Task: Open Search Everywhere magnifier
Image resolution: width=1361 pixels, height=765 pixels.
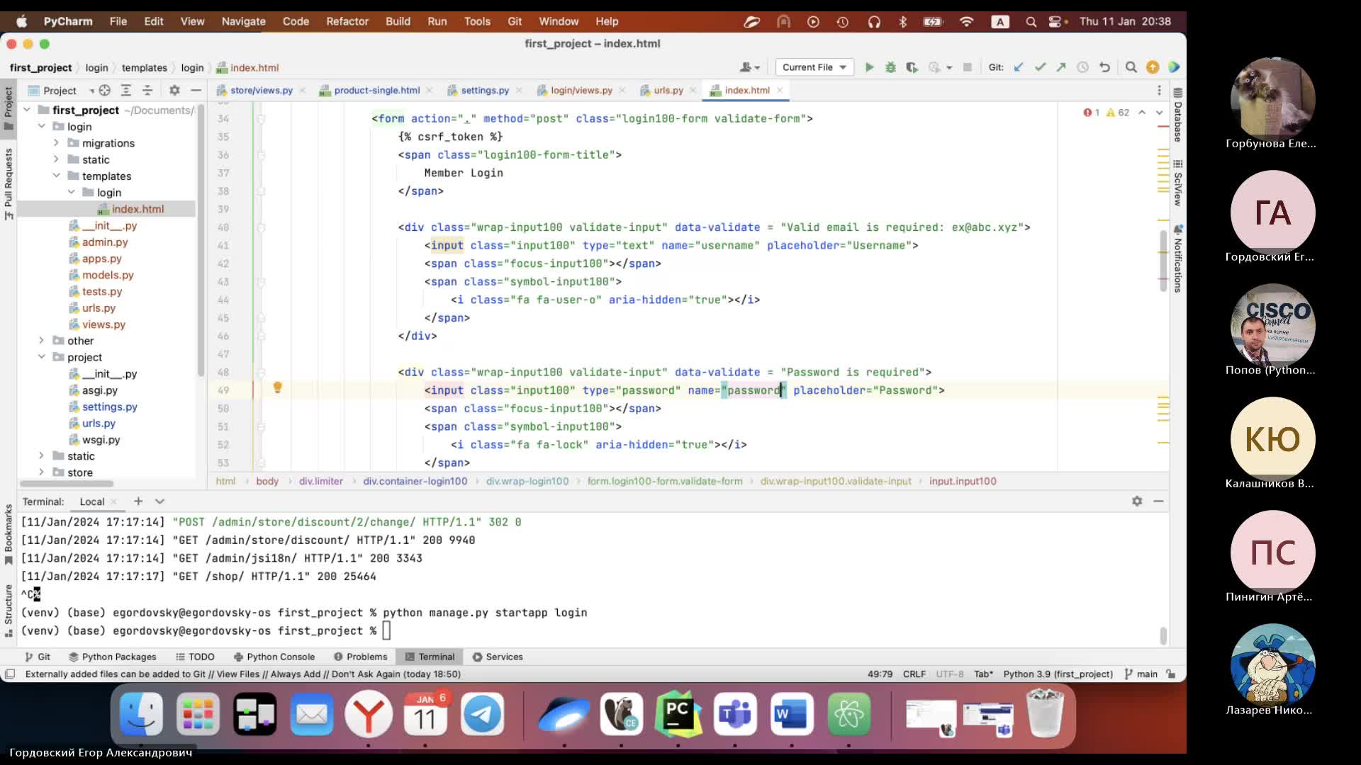Action: [x=1131, y=67]
